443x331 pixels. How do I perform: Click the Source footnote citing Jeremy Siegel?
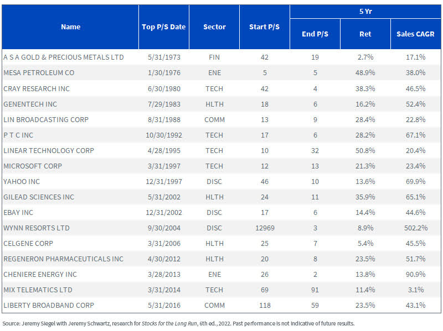pos(178,324)
